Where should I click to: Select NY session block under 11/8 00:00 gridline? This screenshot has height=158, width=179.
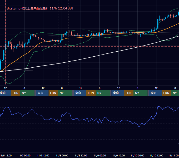(x=65, y=93)
